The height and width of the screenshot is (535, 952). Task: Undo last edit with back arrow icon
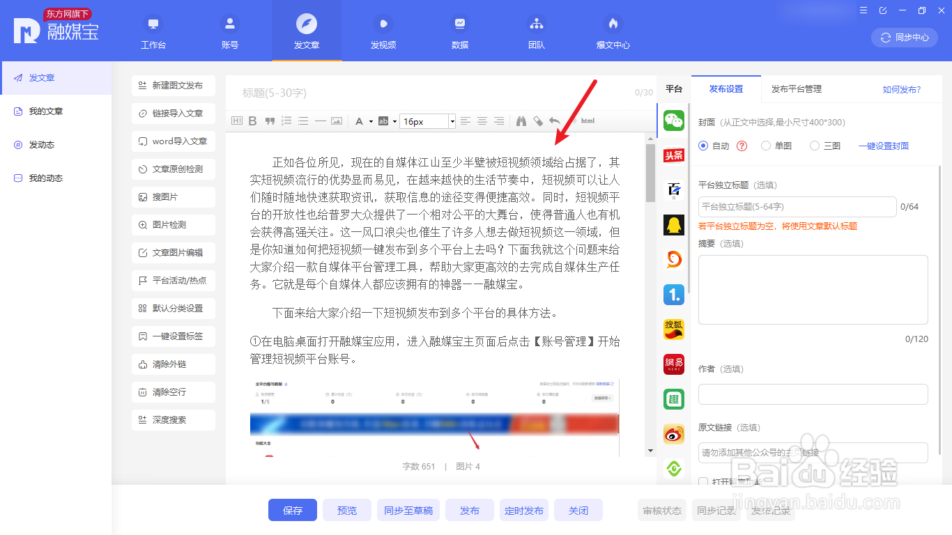(555, 121)
